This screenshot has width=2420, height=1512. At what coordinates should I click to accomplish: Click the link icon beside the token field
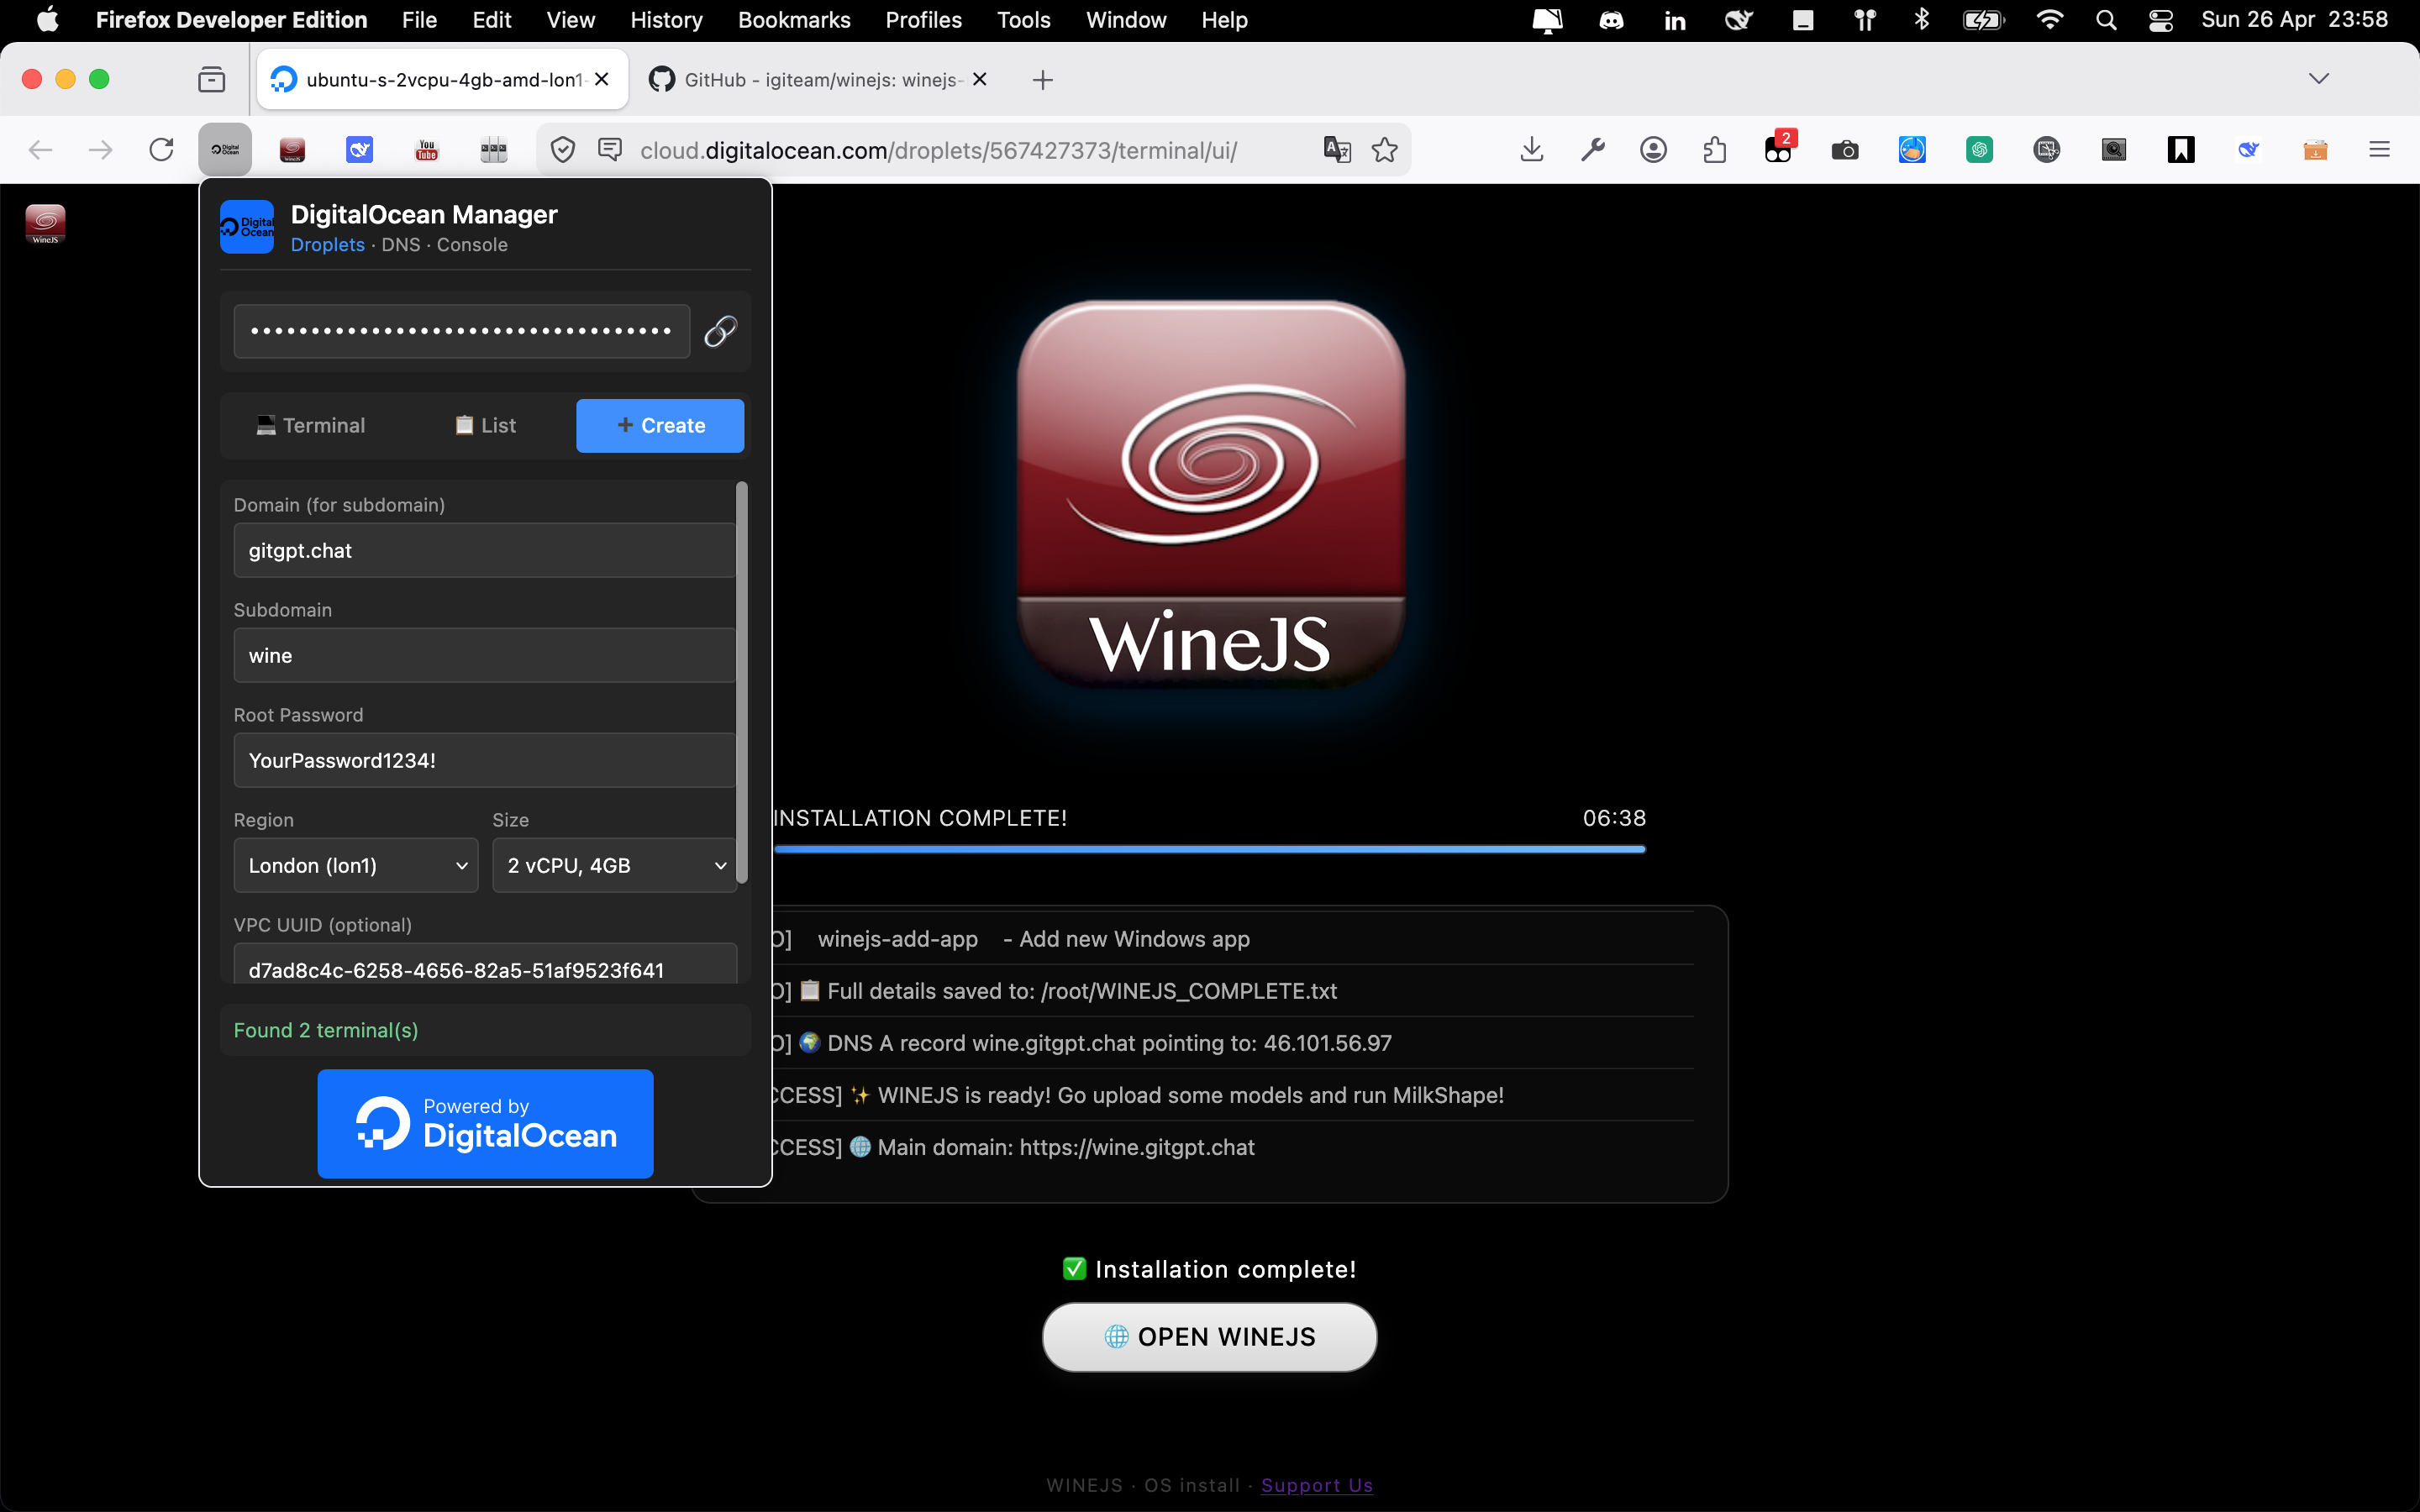click(720, 331)
